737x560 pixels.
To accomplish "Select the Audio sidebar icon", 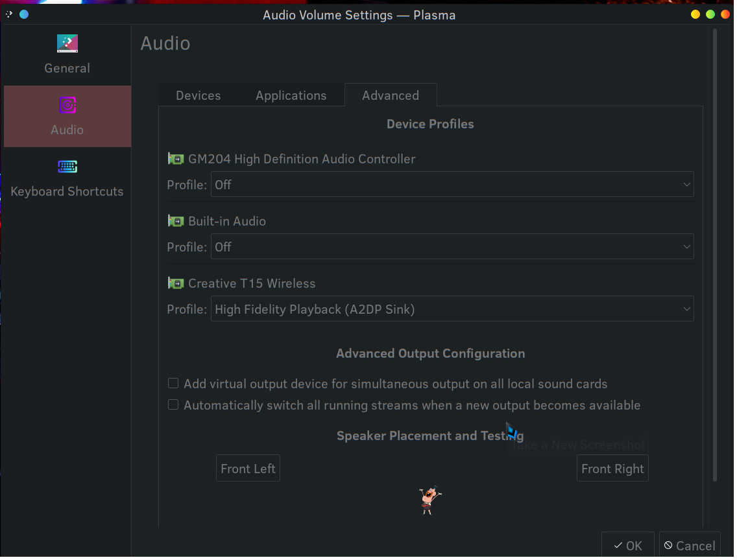I will click(x=67, y=106).
